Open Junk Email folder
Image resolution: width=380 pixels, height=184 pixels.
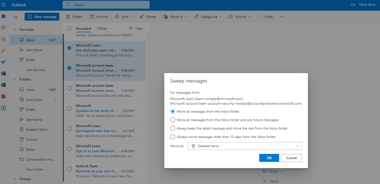tap(36, 99)
